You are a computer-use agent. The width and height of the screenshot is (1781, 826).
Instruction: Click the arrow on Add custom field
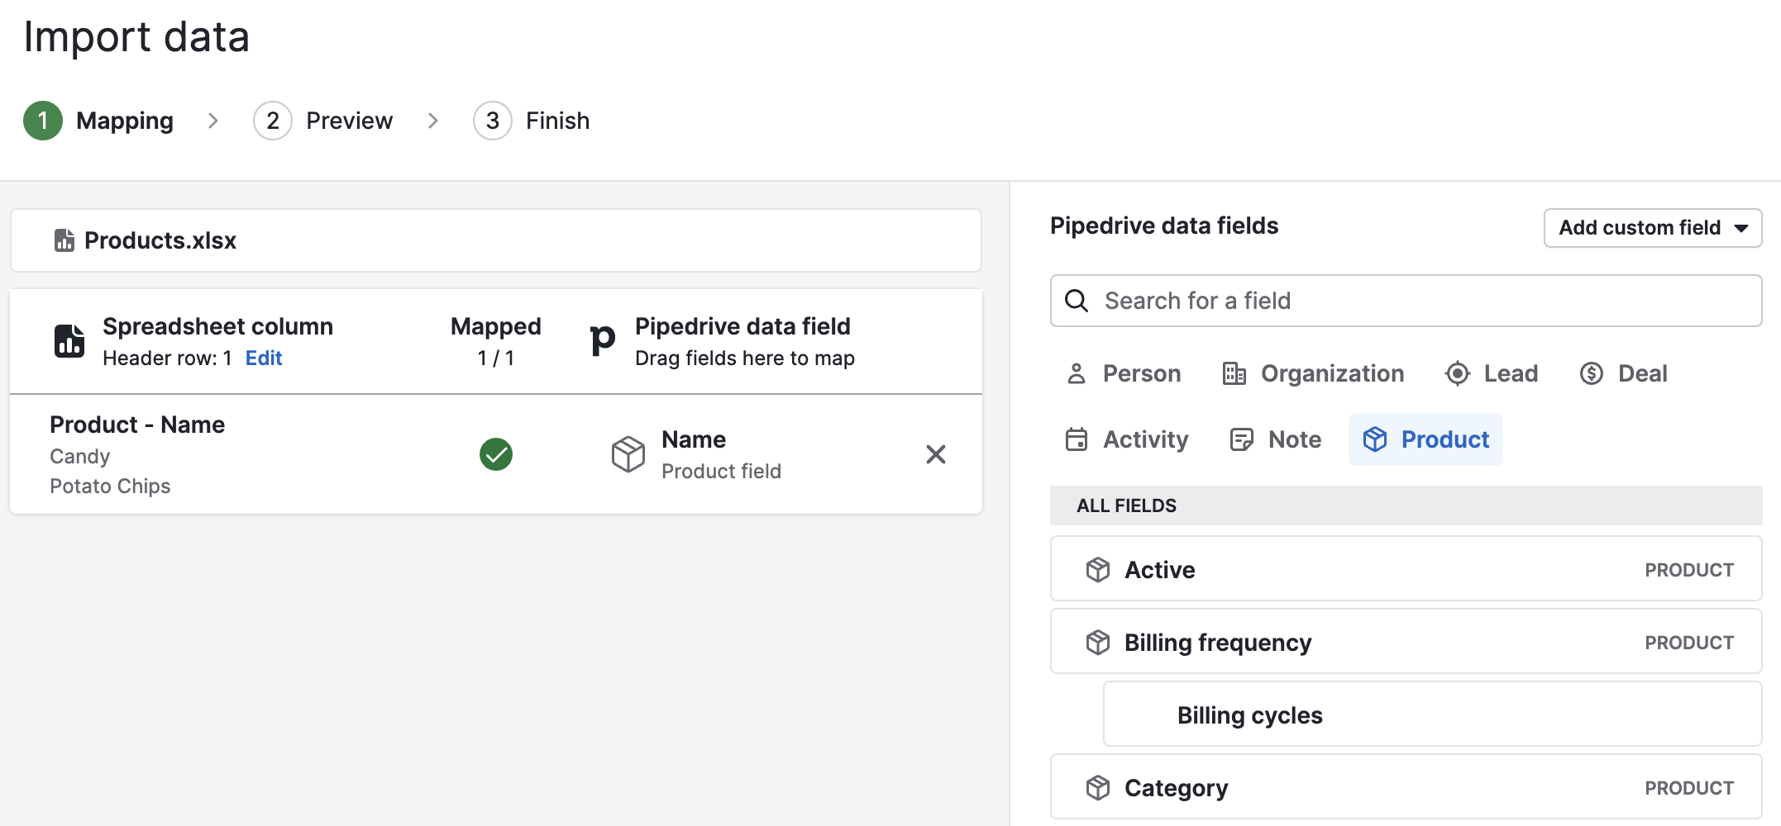point(1741,229)
